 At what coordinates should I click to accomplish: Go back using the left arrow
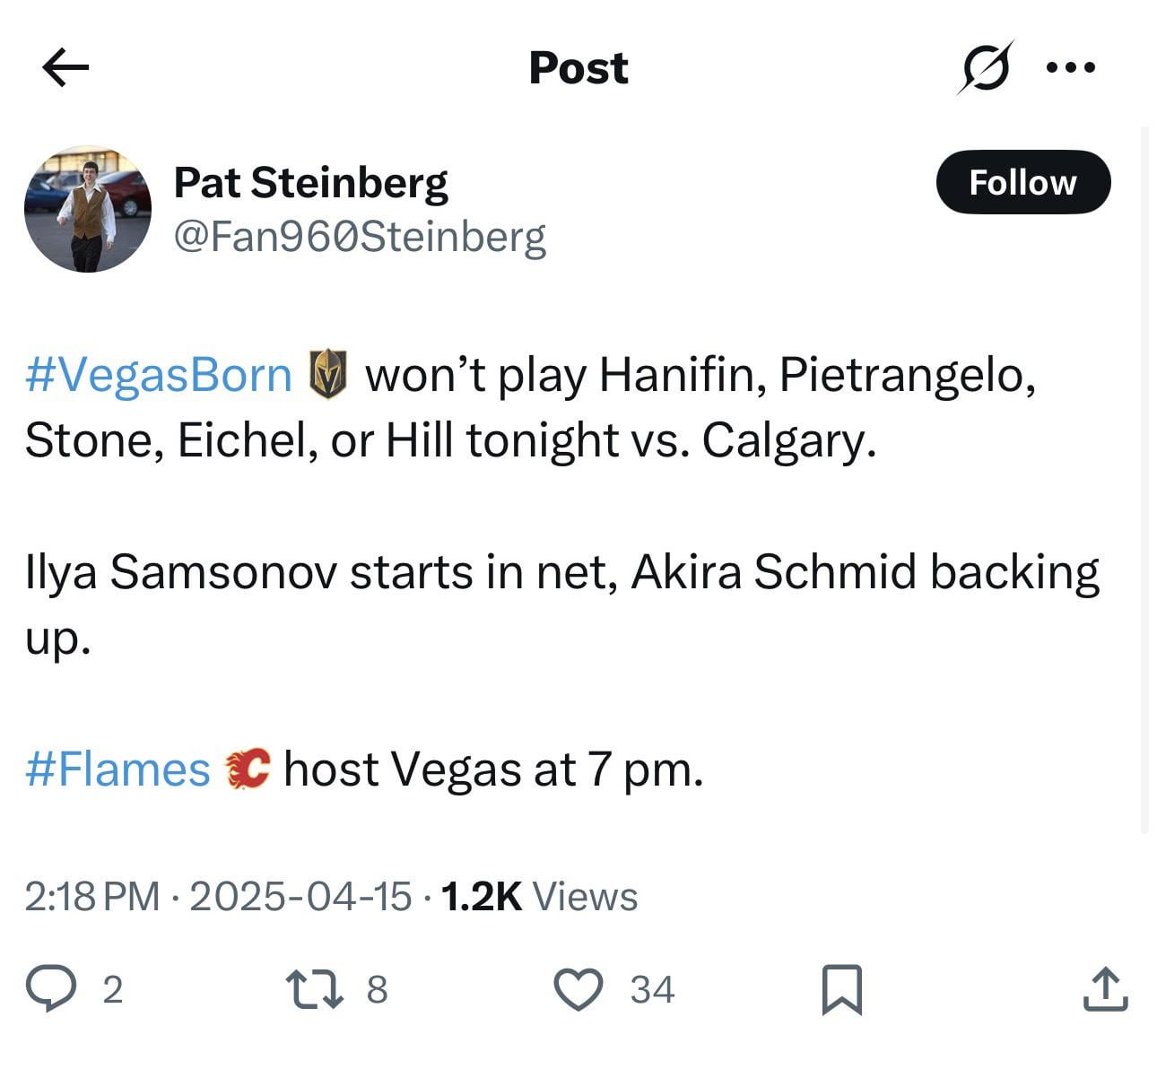point(65,67)
